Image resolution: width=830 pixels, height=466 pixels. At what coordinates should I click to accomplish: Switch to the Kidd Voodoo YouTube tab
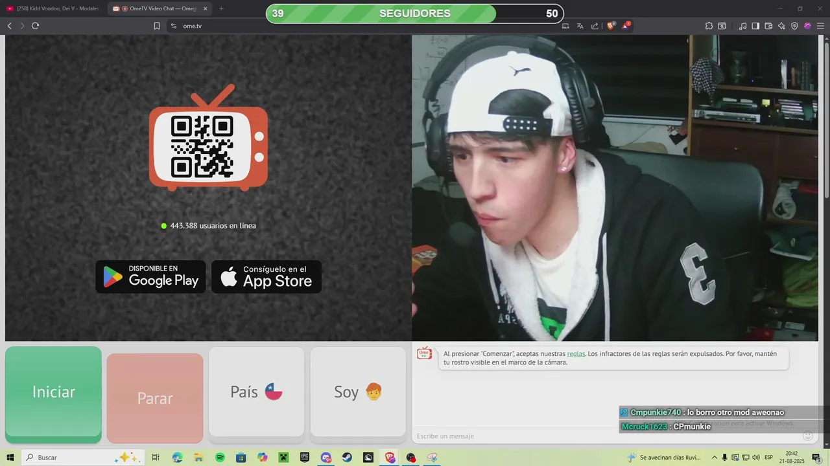pos(53,8)
